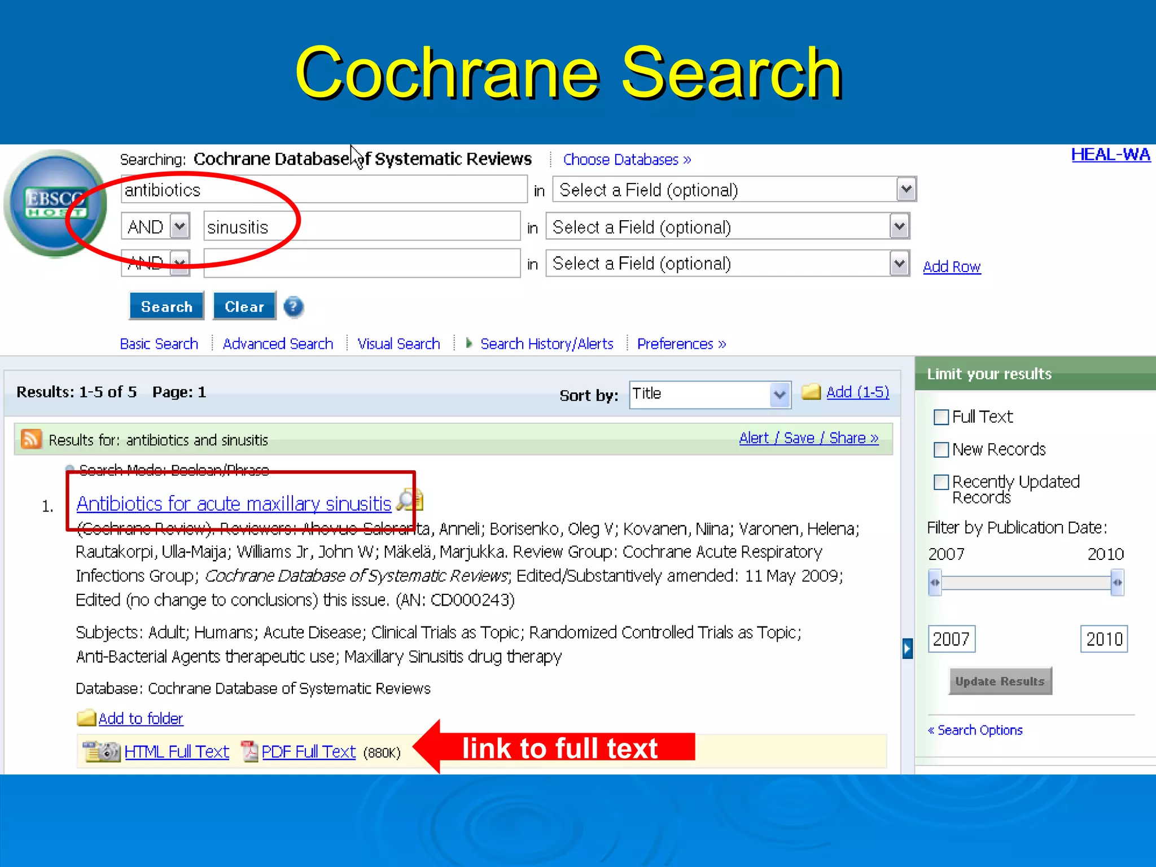Click the Add (1-5) link
This screenshot has width=1156, height=867.
pyautogui.click(x=857, y=392)
